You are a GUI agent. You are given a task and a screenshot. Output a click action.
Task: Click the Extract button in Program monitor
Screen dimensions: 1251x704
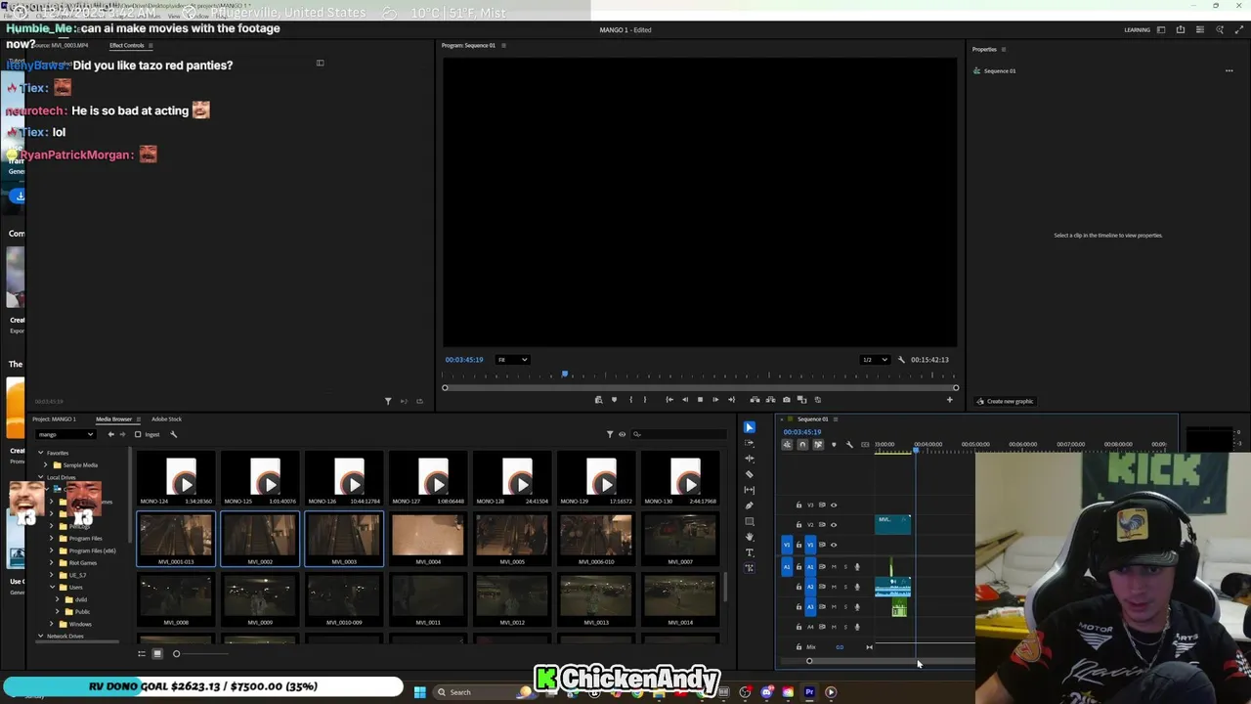coord(770,399)
